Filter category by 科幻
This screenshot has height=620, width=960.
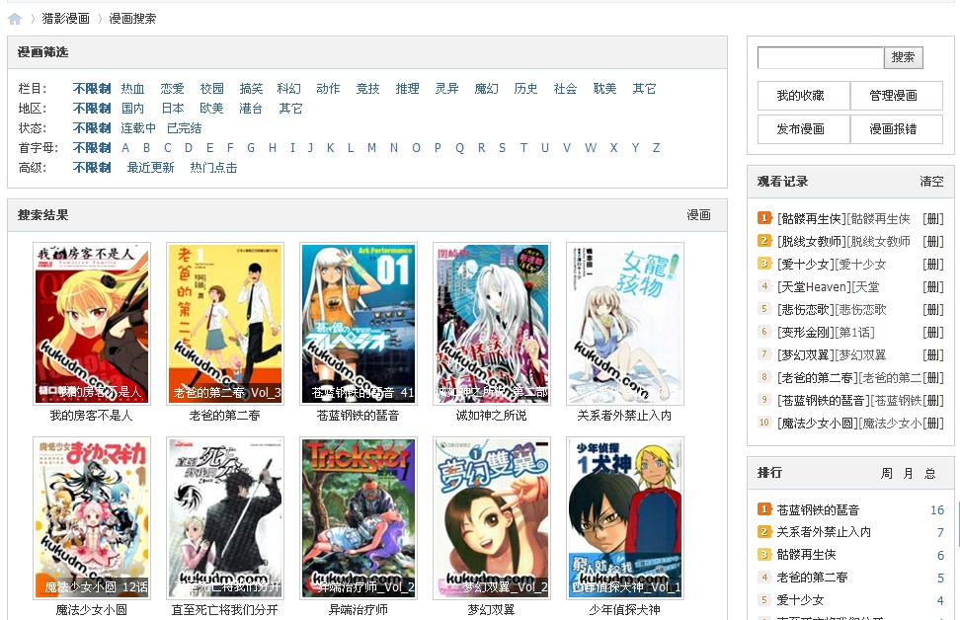[289, 89]
